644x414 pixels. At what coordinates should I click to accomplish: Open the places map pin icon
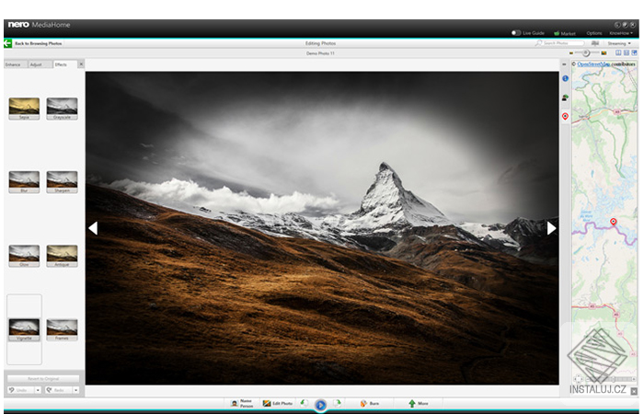coord(565,117)
